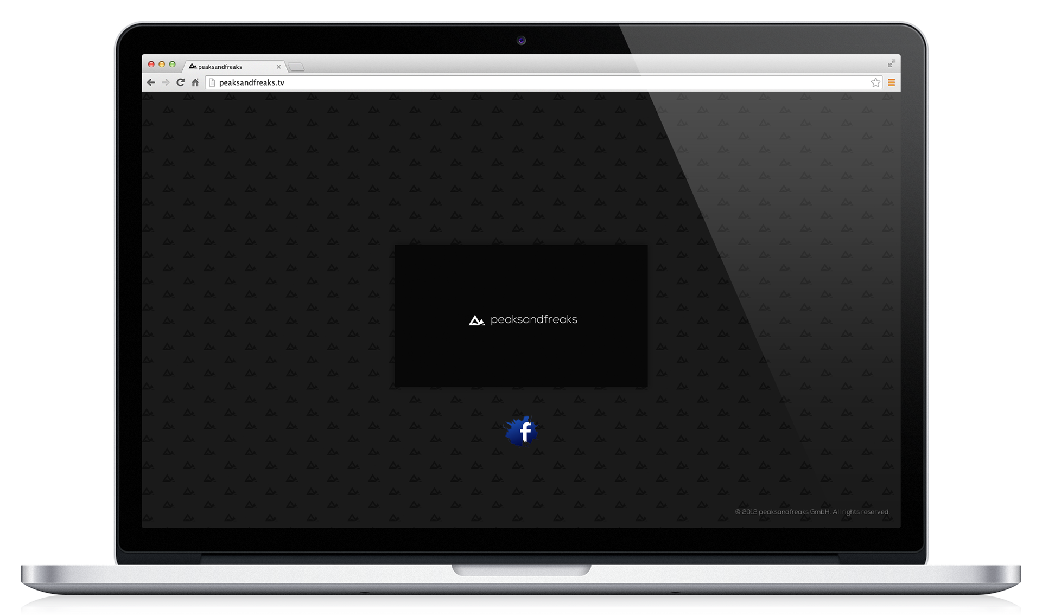
Task: Reload the peaksandfreaks.tv page
Action: 180,82
